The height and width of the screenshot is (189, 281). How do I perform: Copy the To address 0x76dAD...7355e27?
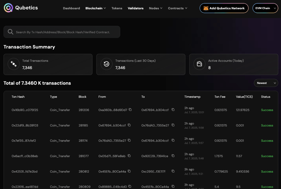point(173,125)
